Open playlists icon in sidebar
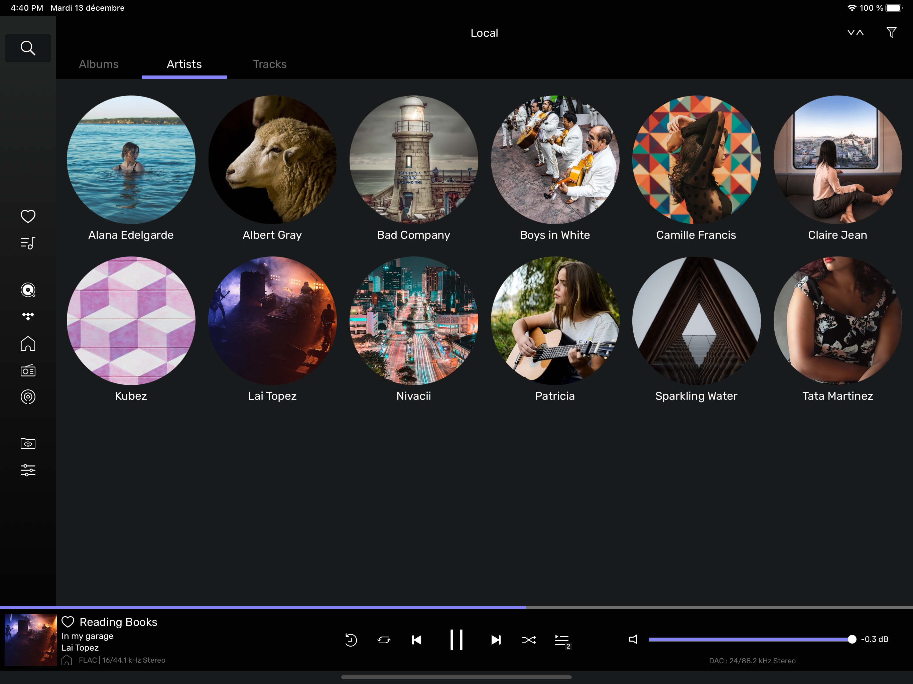This screenshot has height=684, width=913. tap(28, 243)
